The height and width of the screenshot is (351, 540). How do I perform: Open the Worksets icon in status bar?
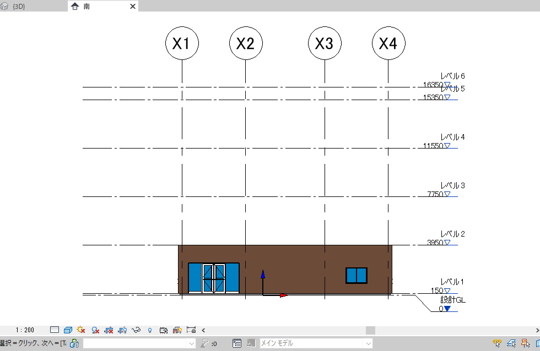coord(74,343)
